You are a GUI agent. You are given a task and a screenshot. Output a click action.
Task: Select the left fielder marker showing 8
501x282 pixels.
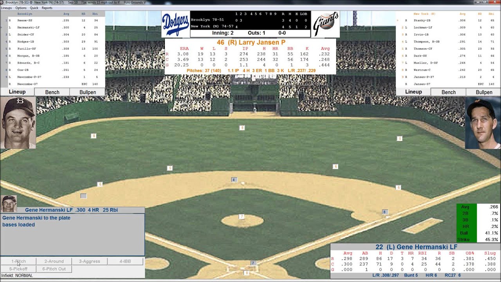click(x=94, y=136)
